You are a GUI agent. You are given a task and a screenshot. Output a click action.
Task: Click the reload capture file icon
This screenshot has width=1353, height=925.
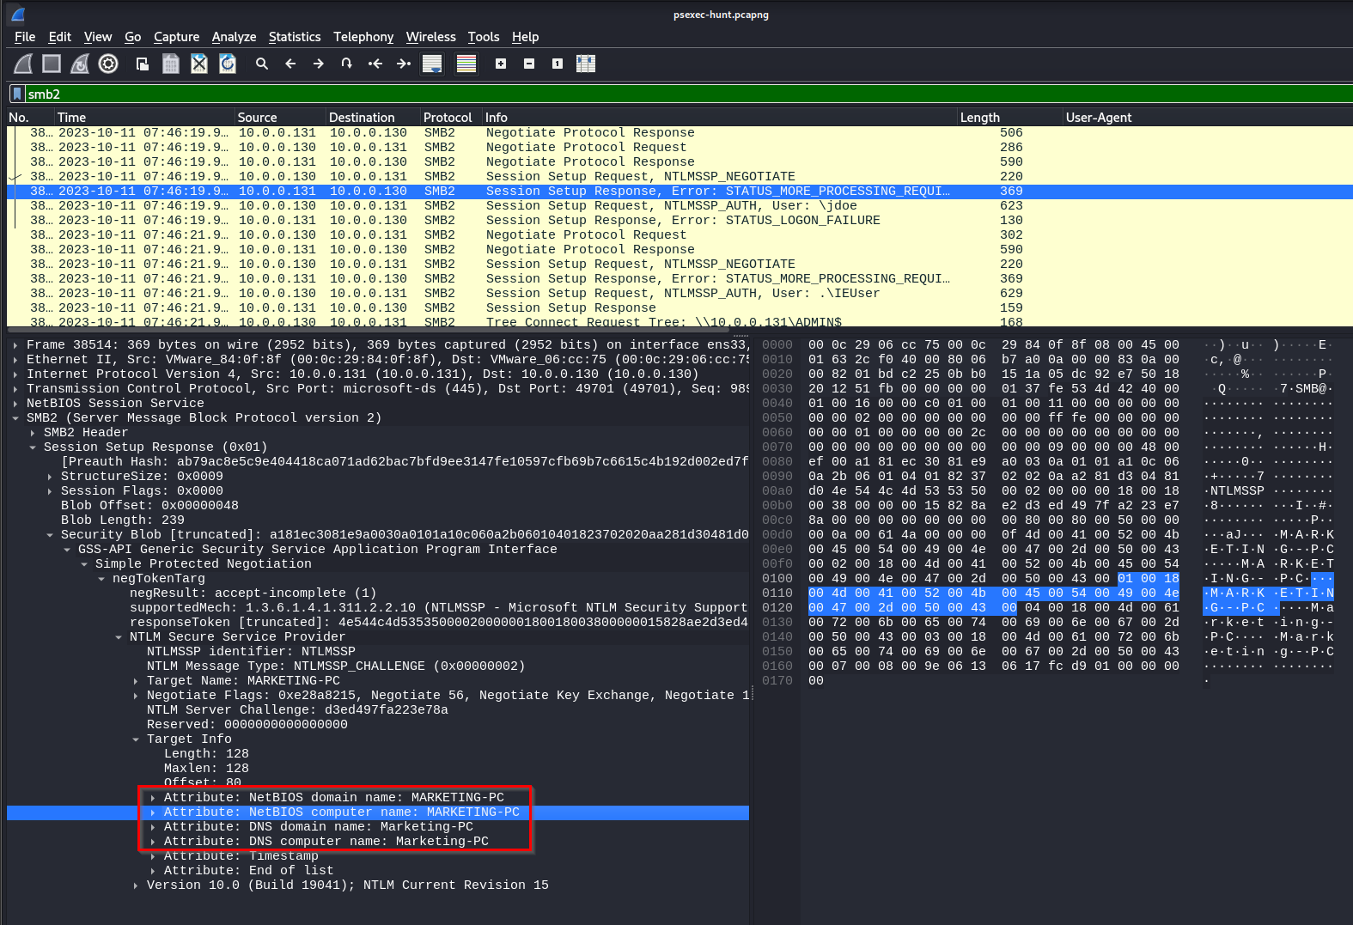(228, 64)
